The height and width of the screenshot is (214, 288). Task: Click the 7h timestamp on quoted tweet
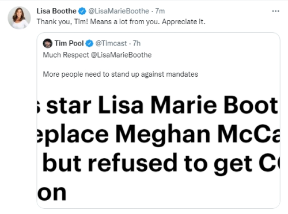pos(137,43)
